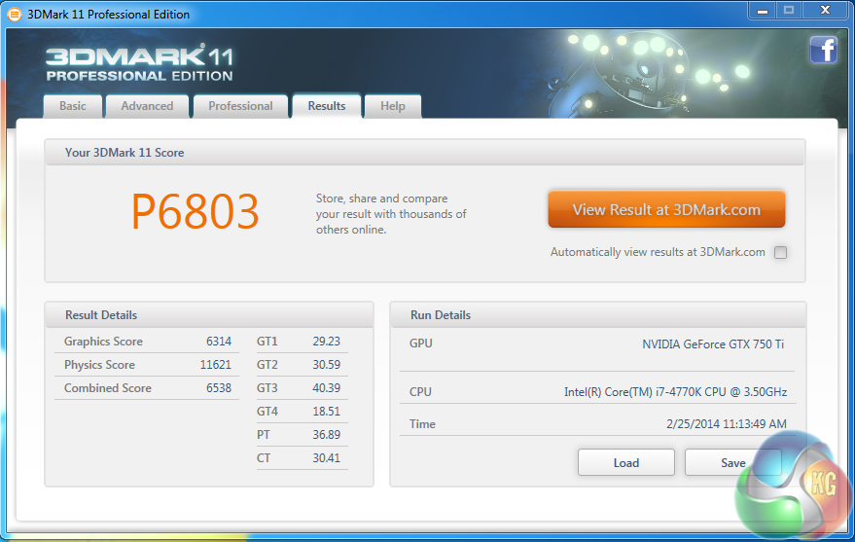Viewport: 855px width, 542px height.
Task: Select the P6803 overall score
Action: click(195, 212)
